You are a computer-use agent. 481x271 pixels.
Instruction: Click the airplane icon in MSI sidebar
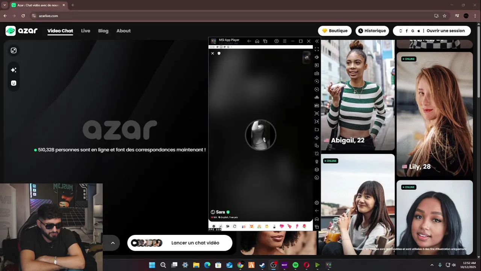[317, 137]
